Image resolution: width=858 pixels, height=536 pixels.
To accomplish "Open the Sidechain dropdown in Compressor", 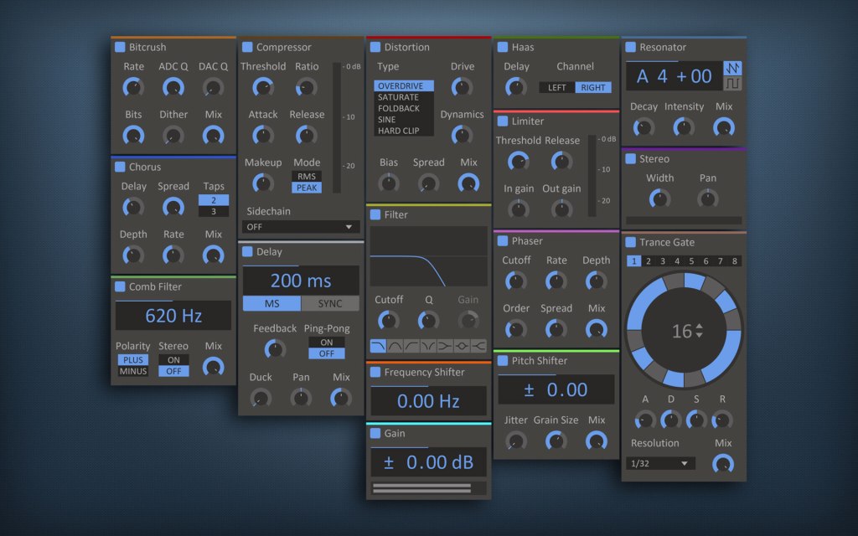I will point(301,227).
